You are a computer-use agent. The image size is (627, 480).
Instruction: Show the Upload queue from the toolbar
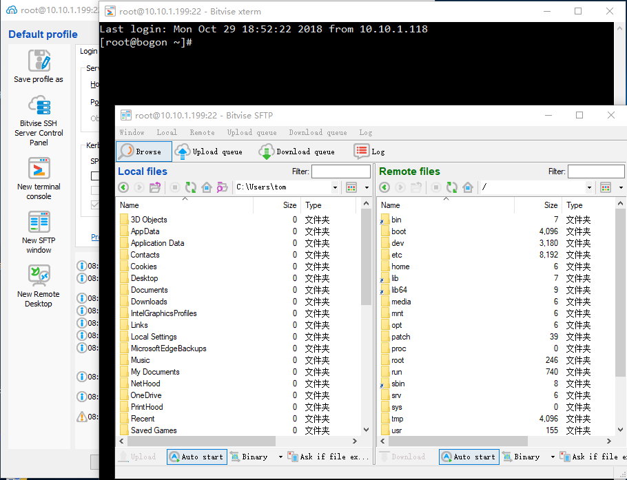click(x=209, y=152)
